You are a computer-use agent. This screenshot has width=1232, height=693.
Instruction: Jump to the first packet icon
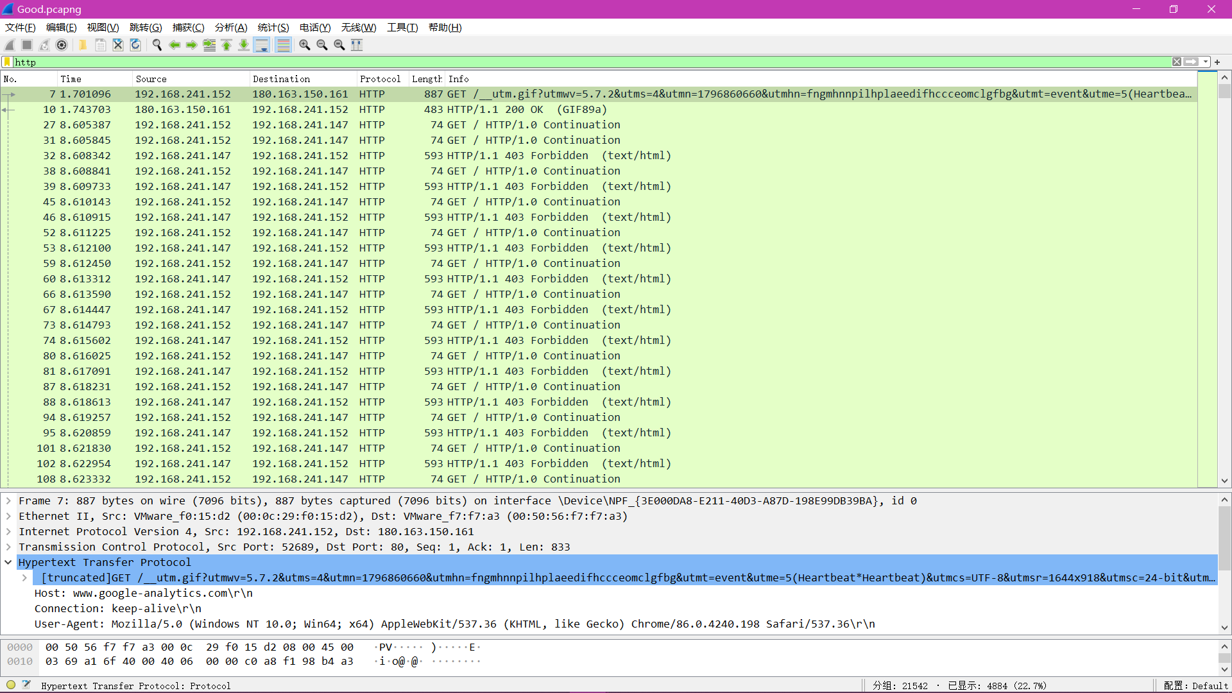(x=227, y=45)
